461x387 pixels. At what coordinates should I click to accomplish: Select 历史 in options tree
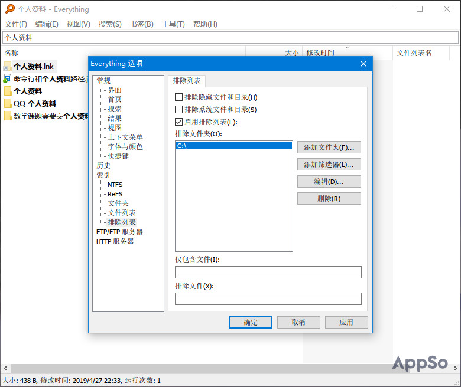pos(103,166)
